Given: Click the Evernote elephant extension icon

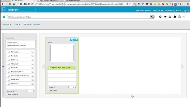Looking at the screenshot, I should tap(139, 4).
